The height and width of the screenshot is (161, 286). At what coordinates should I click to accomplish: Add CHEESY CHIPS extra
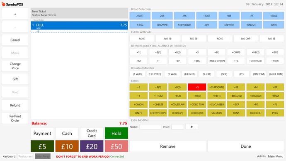point(158,113)
